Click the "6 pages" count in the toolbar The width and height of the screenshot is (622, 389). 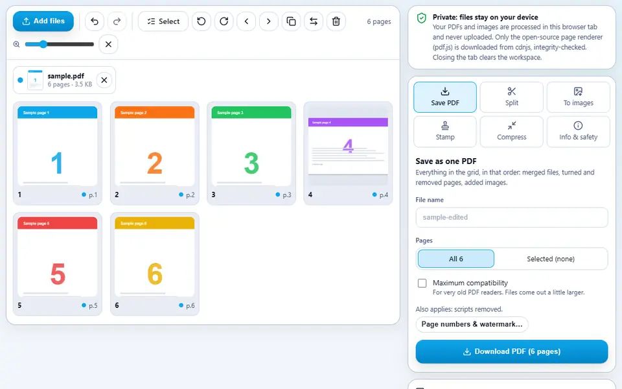379,21
